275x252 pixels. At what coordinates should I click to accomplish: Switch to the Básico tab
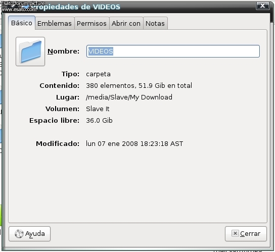(x=22, y=23)
